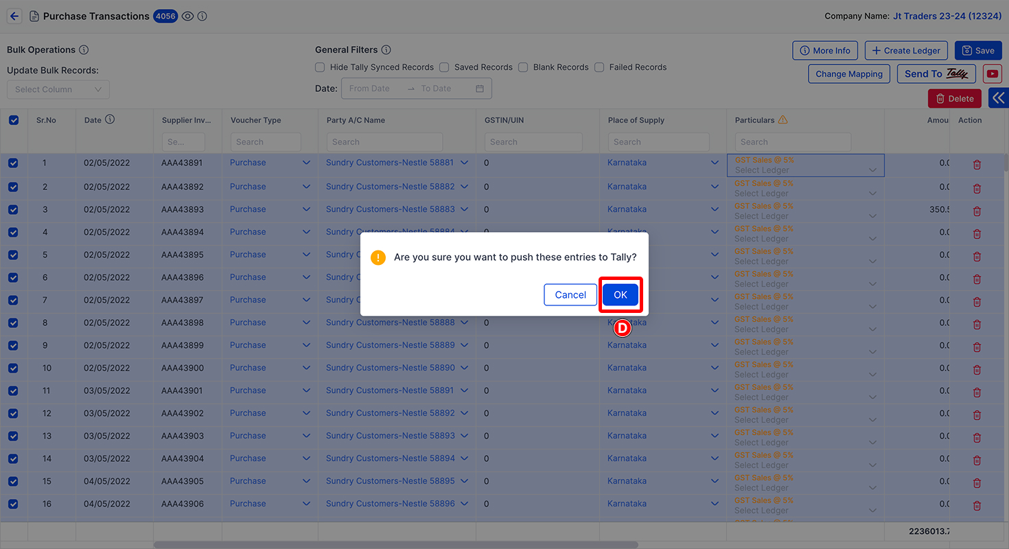This screenshot has width=1009, height=549.
Task: Click the horizontal scrollbar at bottom
Action: click(395, 545)
